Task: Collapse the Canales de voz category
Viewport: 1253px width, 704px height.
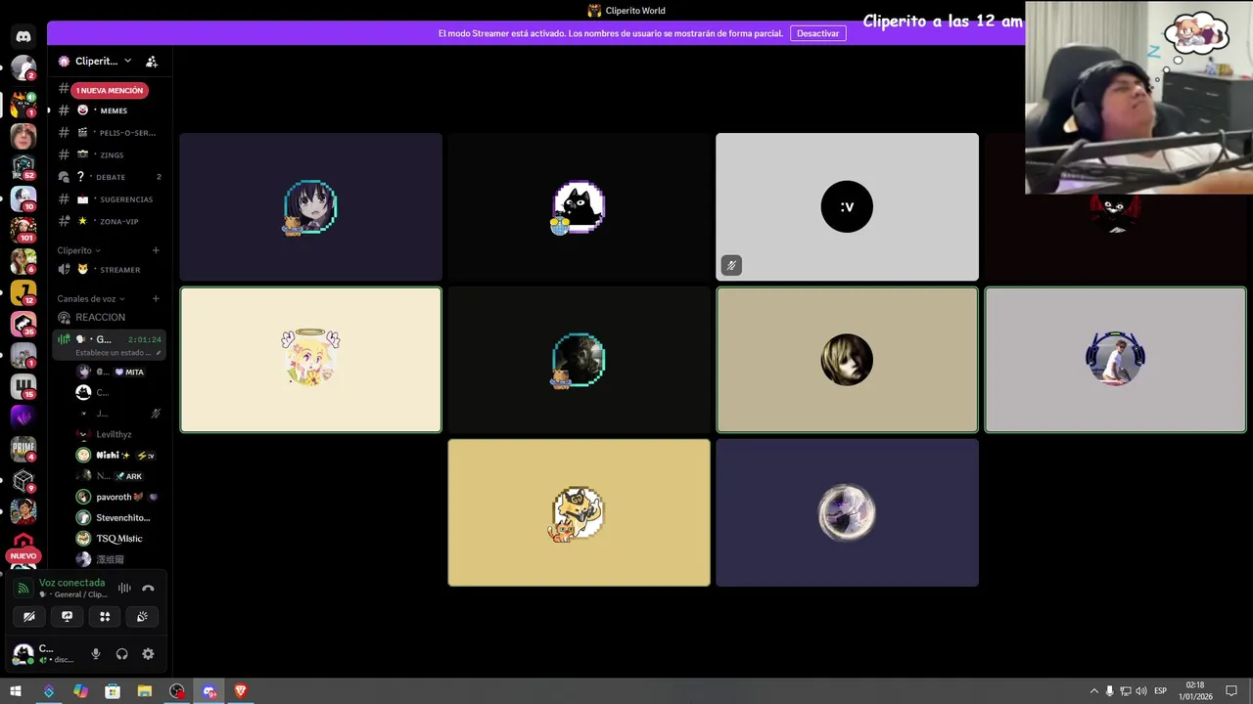Action: pyautogui.click(x=91, y=298)
